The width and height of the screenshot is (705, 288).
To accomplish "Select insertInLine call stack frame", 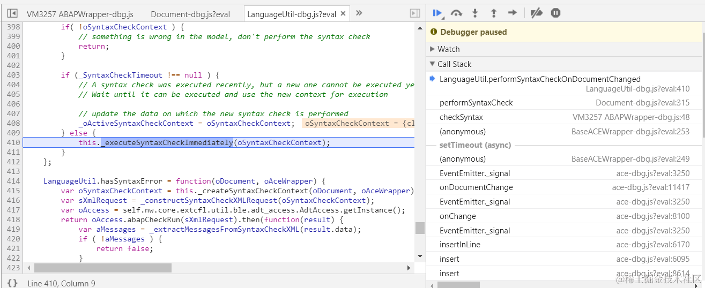I will pyautogui.click(x=566, y=245).
